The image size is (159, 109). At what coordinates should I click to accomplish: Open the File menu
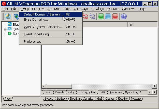(5, 9)
